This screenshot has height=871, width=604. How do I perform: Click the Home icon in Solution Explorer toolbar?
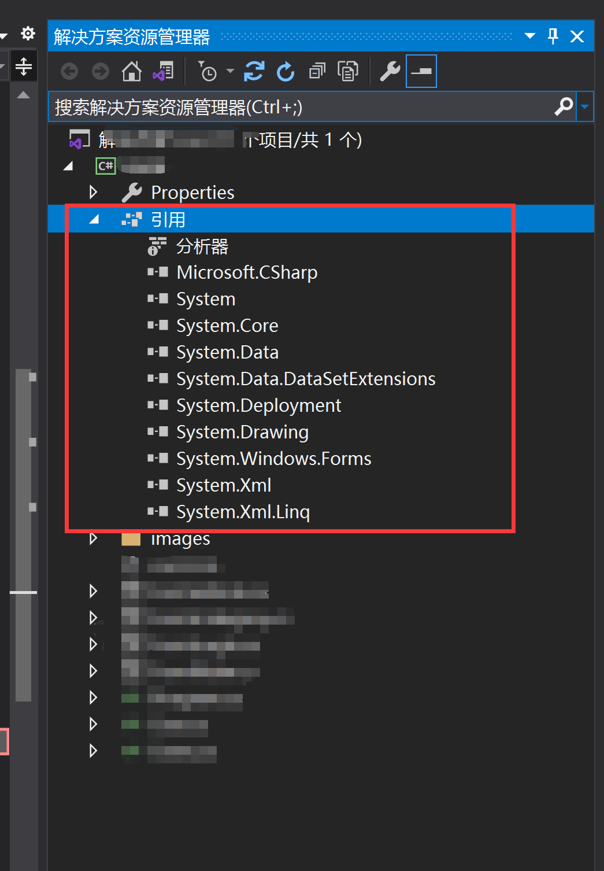pos(132,72)
